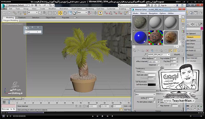Viewport: 205px width, 119px height.
Task: Toggle the Background checker icon in Material Editor
Action: point(183,24)
